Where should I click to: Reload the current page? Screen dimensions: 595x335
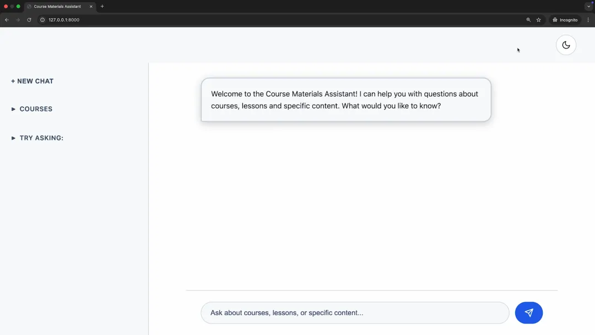29,20
